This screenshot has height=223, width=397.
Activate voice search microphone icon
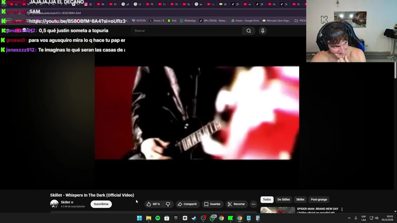click(x=263, y=31)
